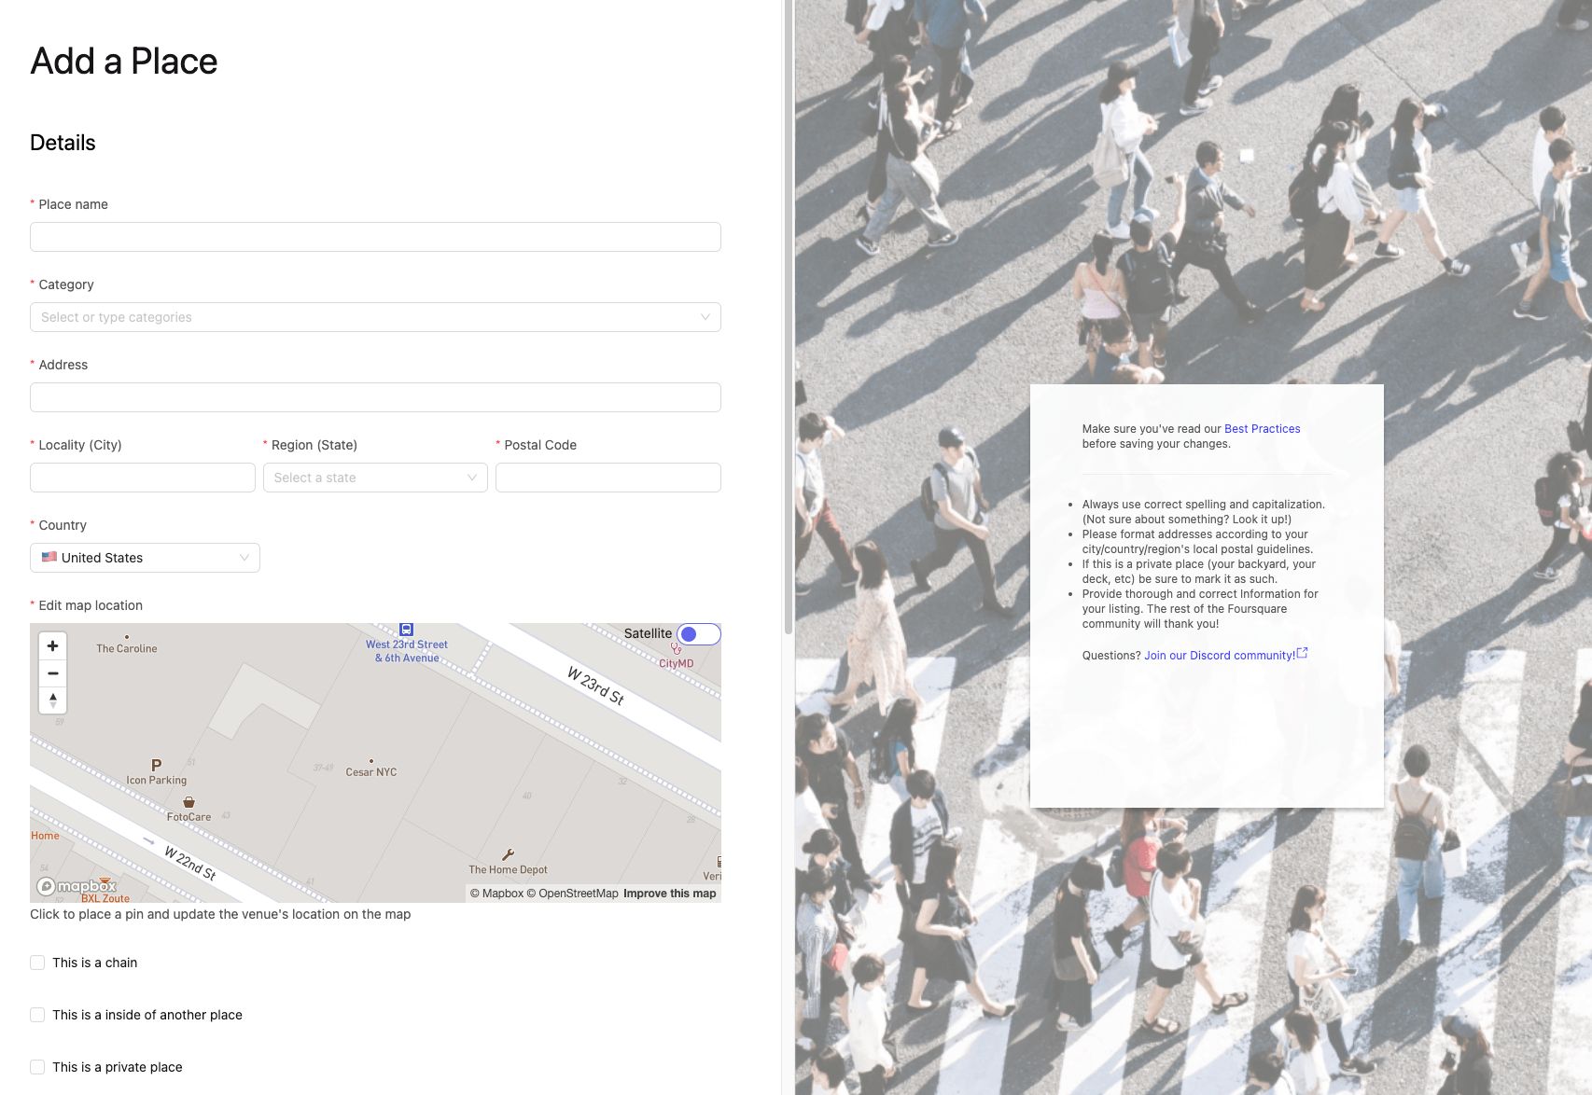Click the external-link icon beside the Discord link
The height and width of the screenshot is (1095, 1592).
(1303, 653)
